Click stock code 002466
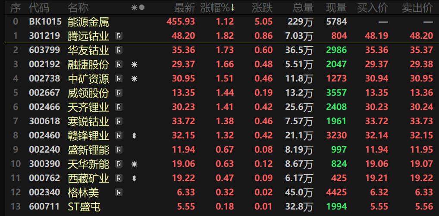The width and height of the screenshot is (439, 216). click(44, 107)
